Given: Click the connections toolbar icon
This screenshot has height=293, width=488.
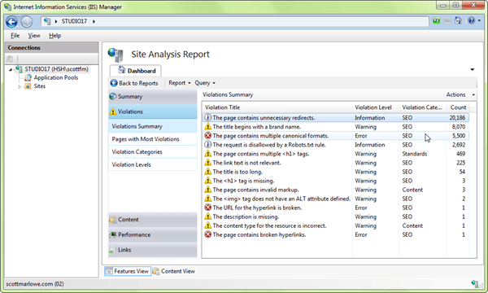Looking at the screenshot, I should (10, 59).
